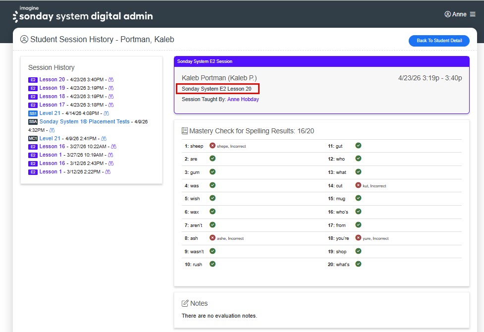
Task: Click binoculars icon for 3/27/26 Lesson 1 session
Action: tap(110, 155)
